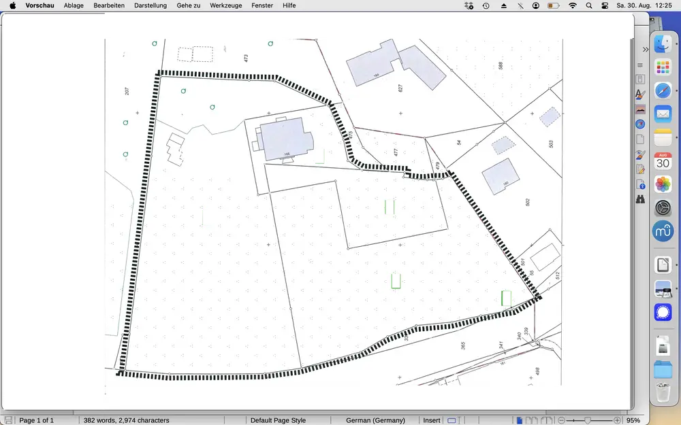Switch to single-page view layout
Image resolution: width=681 pixels, height=425 pixels.
click(x=520, y=420)
